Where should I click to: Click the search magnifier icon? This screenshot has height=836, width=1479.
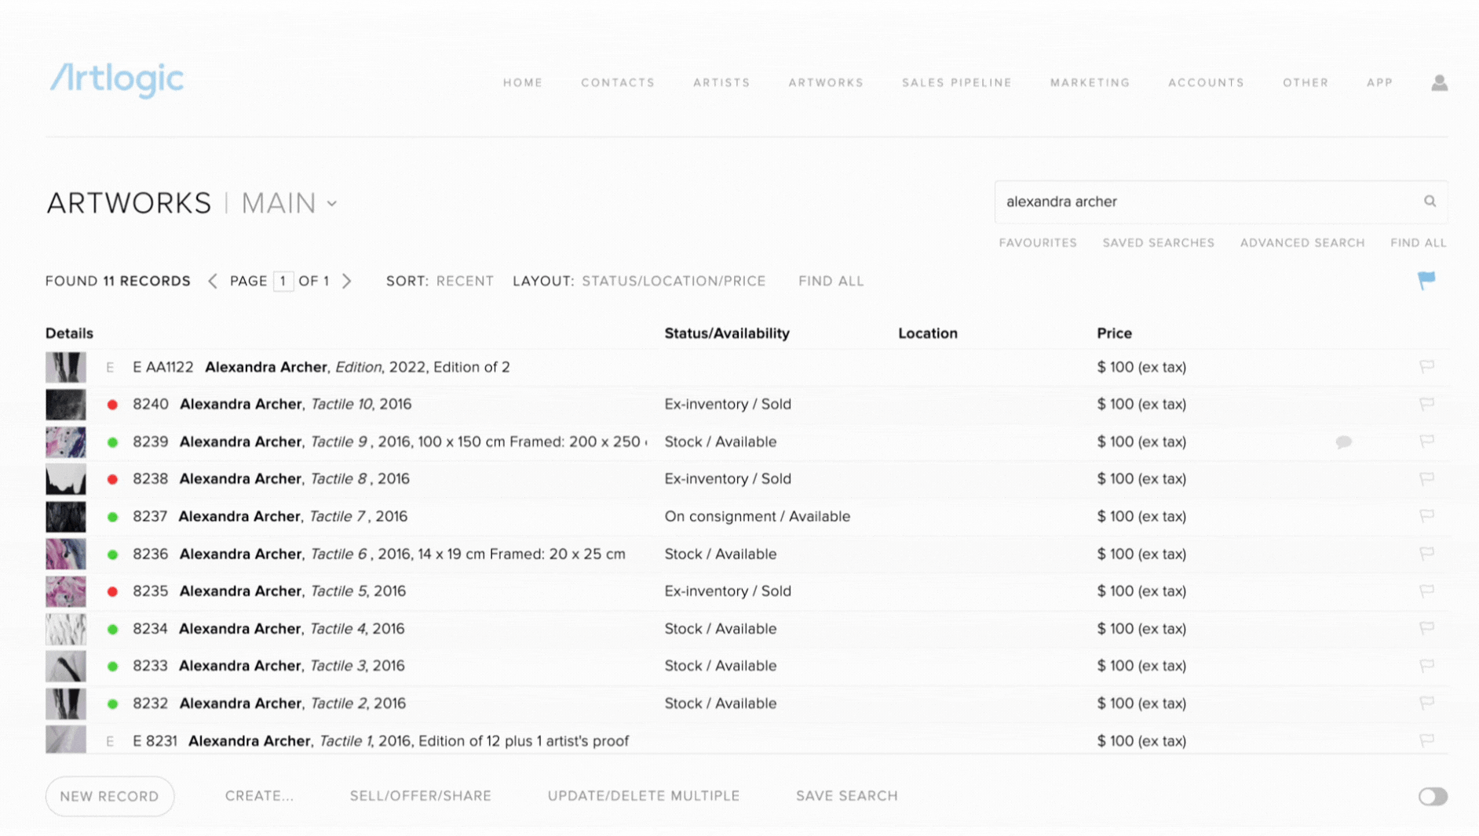point(1430,202)
